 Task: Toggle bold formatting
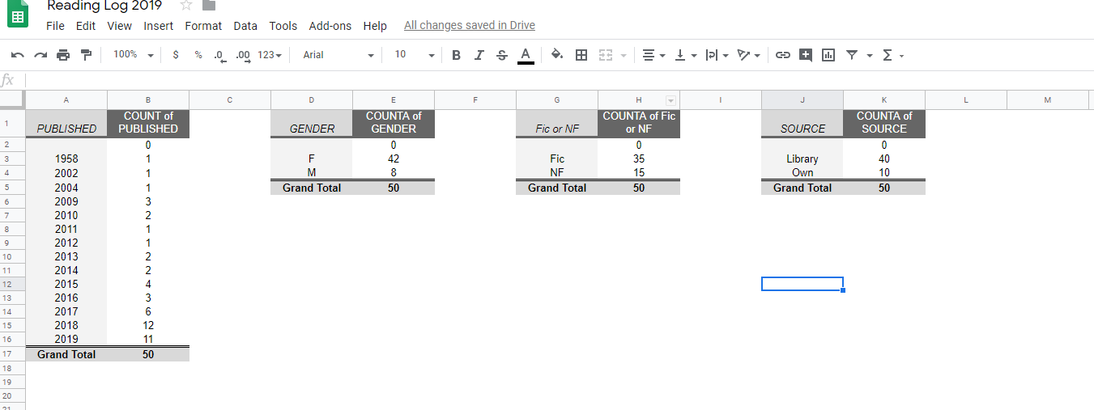coord(456,55)
